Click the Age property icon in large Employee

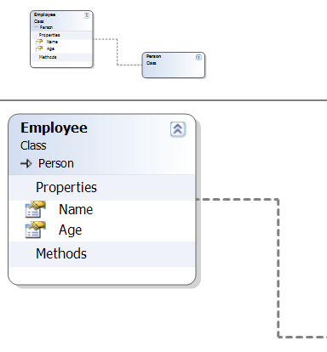pos(35,230)
